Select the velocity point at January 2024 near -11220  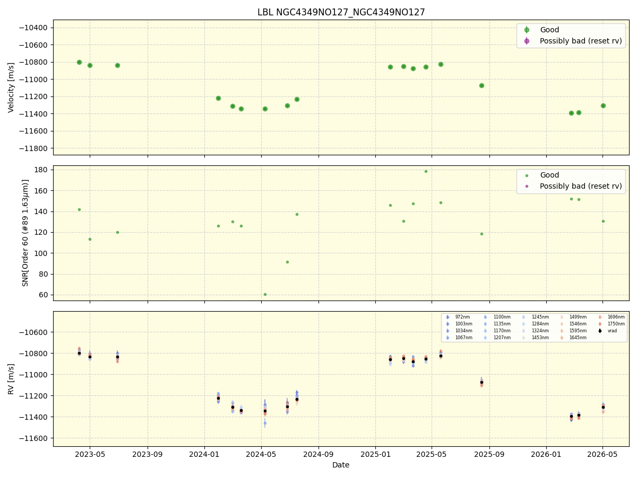[x=218, y=98]
